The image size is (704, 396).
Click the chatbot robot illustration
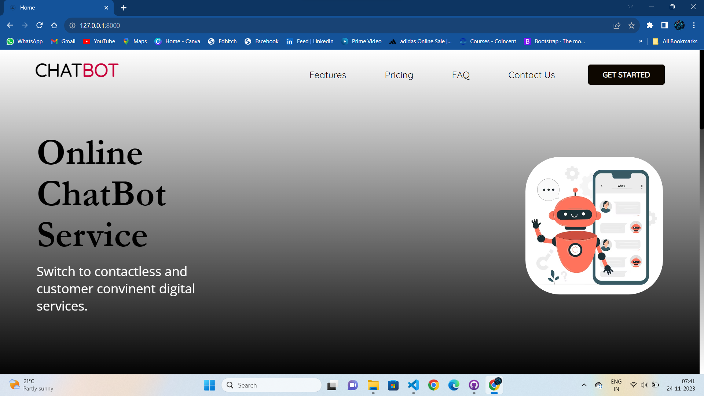pyautogui.click(x=594, y=225)
